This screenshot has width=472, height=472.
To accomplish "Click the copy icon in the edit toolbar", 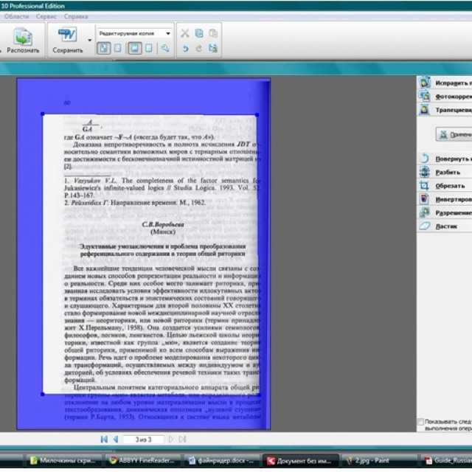I will coord(199,33).
